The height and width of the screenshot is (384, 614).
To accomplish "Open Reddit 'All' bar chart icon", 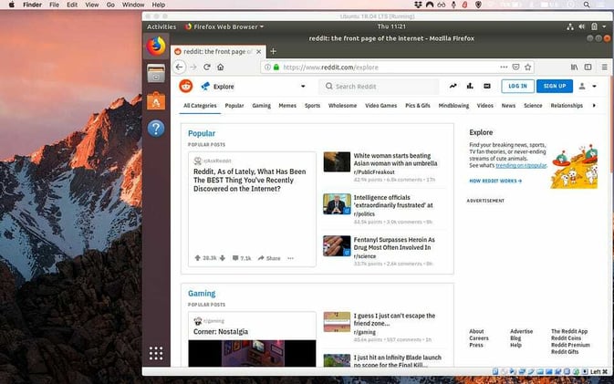I will point(470,86).
